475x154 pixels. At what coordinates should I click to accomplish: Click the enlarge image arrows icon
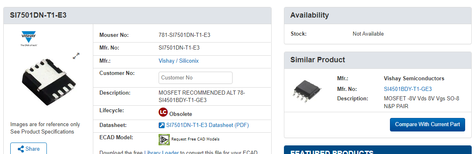(x=76, y=56)
